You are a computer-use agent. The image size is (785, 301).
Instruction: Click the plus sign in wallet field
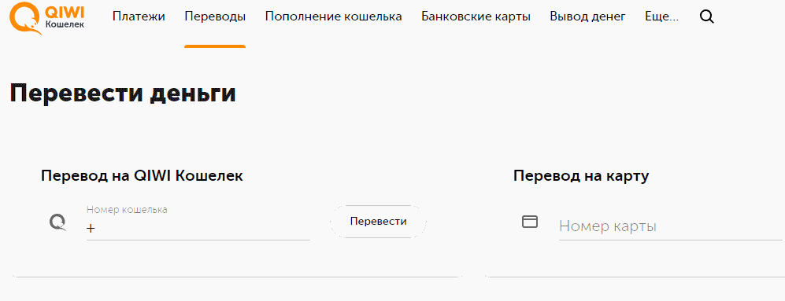tap(91, 229)
